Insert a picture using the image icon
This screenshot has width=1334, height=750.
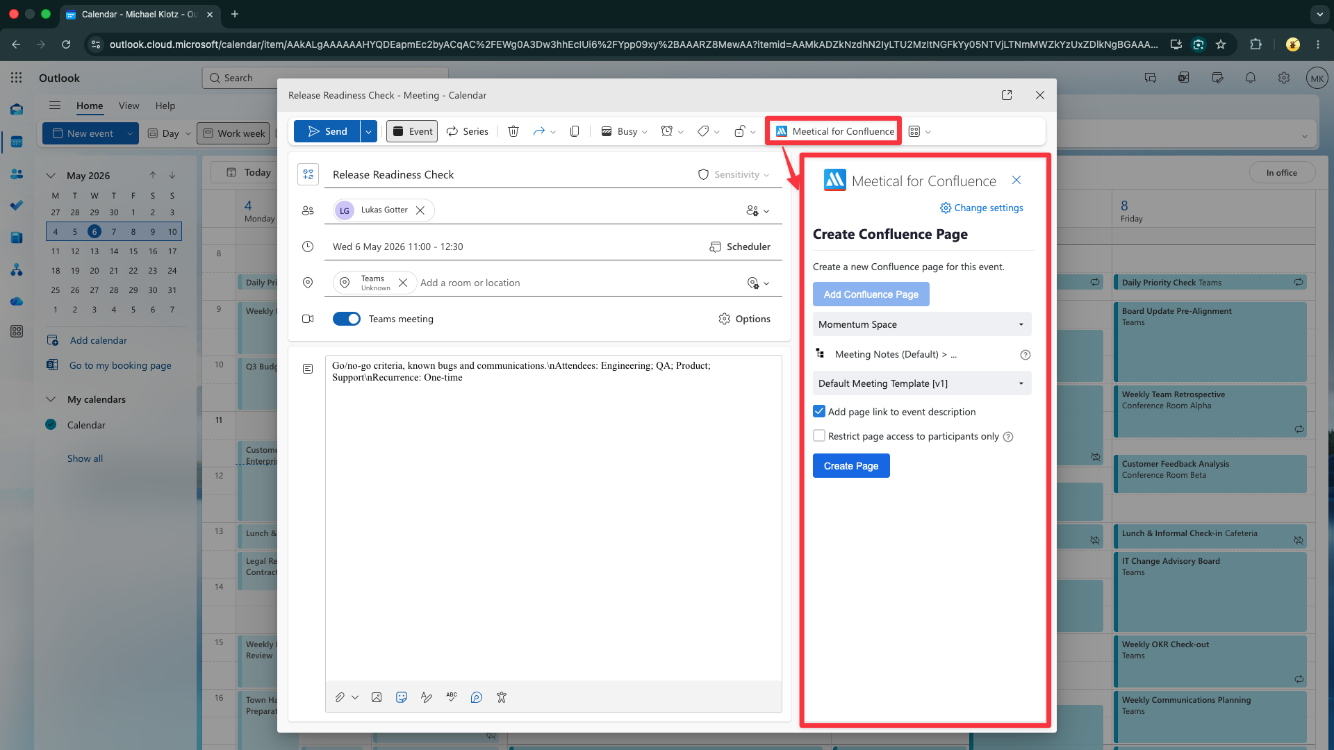point(377,697)
